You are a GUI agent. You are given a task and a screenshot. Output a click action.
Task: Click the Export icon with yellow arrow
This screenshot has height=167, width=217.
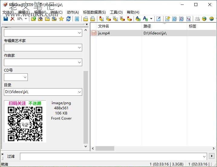168,19
